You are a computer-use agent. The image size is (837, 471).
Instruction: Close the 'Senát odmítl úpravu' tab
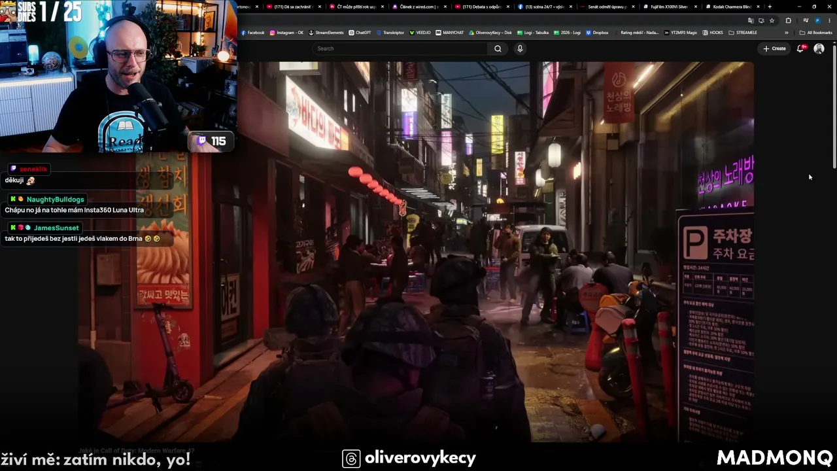[x=633, y=7]
